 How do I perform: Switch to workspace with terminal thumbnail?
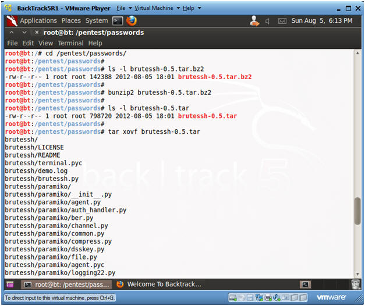[x=305, y=284]
